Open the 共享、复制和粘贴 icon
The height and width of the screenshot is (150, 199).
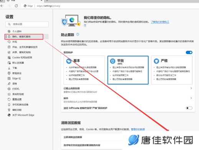9,52
